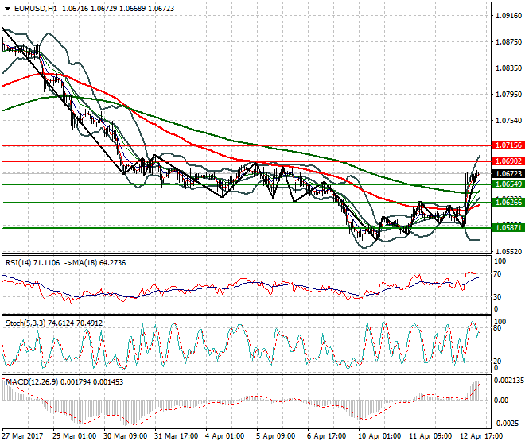Click the RSI 30 level scale value
Viewport: 525px width, 445px height.
coord(497,296)
